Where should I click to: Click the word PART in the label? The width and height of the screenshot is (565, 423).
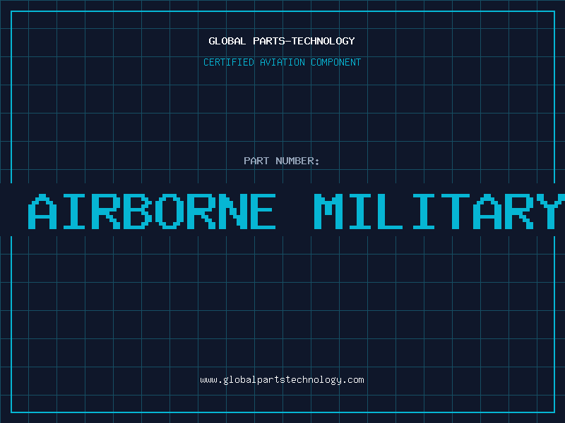click(x=256, y=161)
